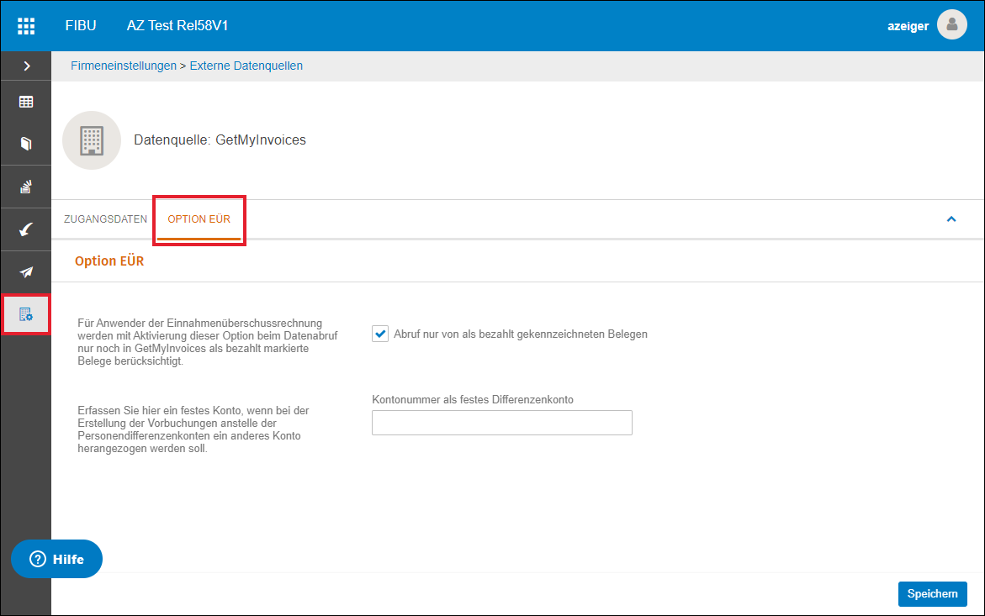
Task: Open Externe Datenquellen breadcrumb link
Action: 246,66
